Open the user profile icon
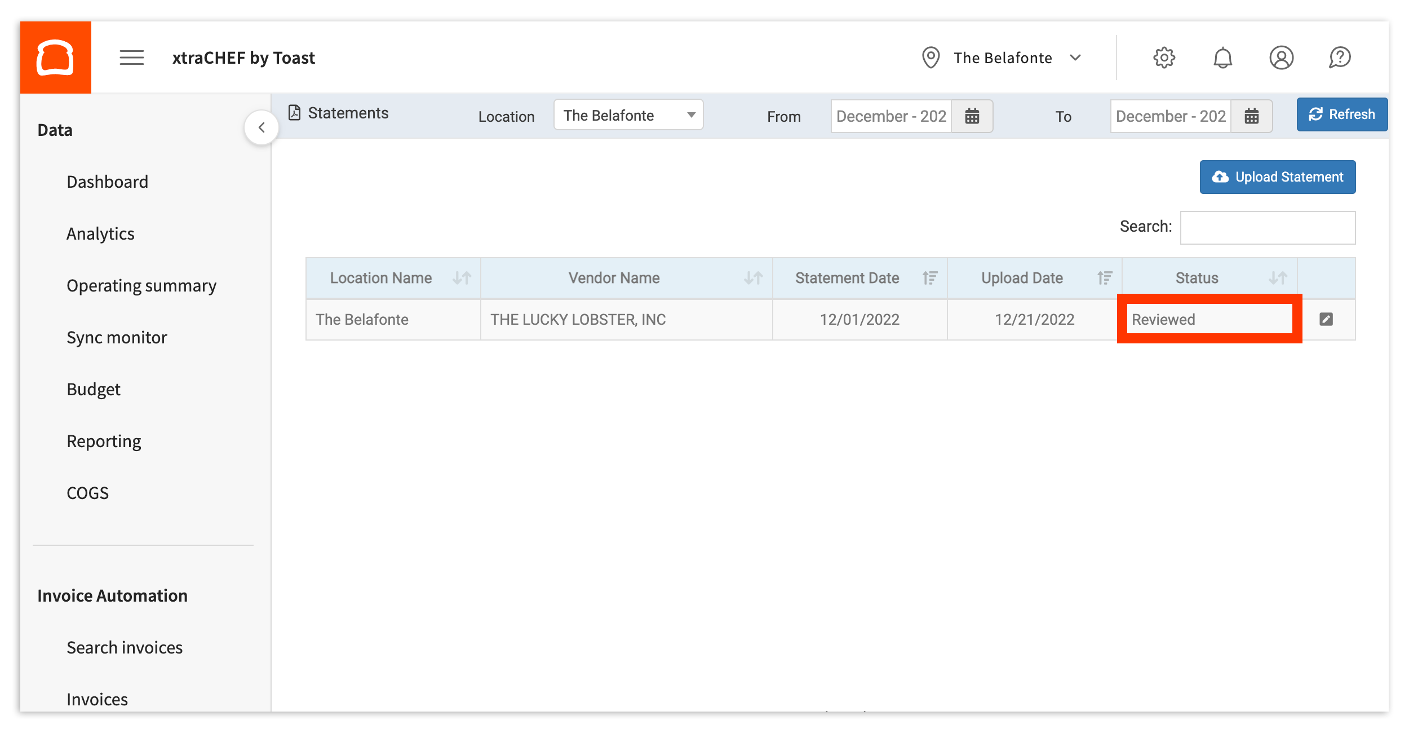 coord(1281,58)
